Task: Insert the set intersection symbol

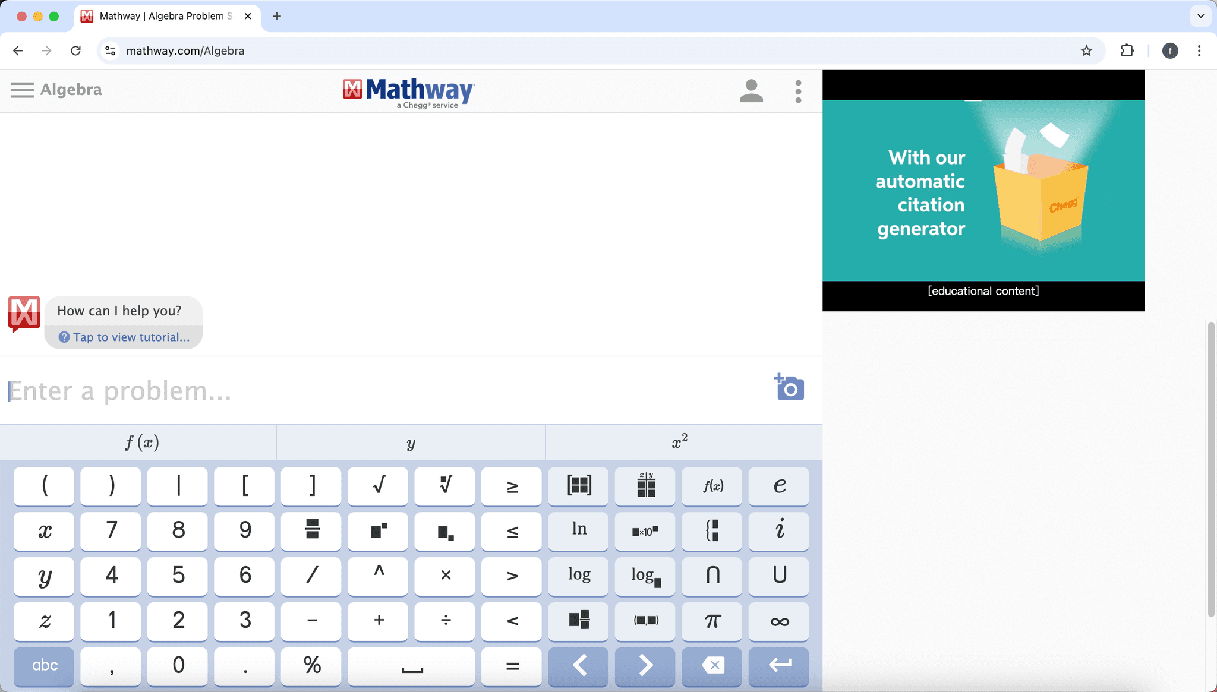Action: coord(711,576)
